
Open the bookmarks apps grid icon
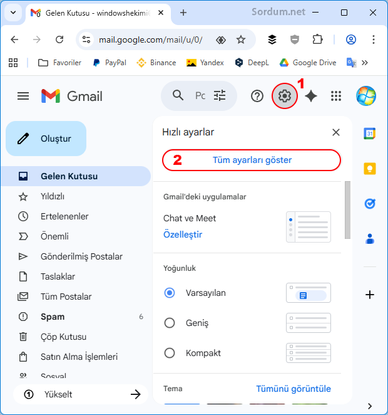(13, 63)
